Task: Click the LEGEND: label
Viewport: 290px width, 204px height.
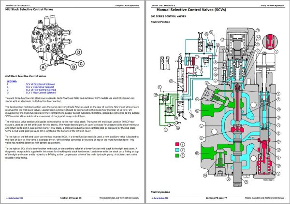Action: (12, 82)
